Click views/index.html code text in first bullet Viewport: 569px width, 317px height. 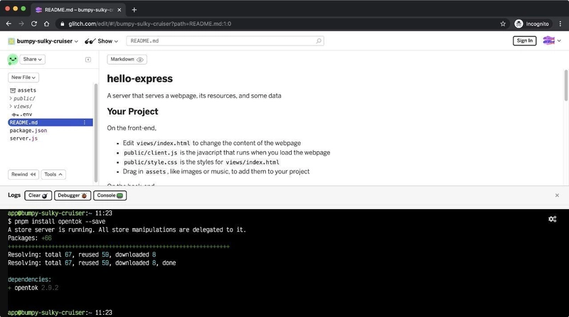click(x=163, y=144)
